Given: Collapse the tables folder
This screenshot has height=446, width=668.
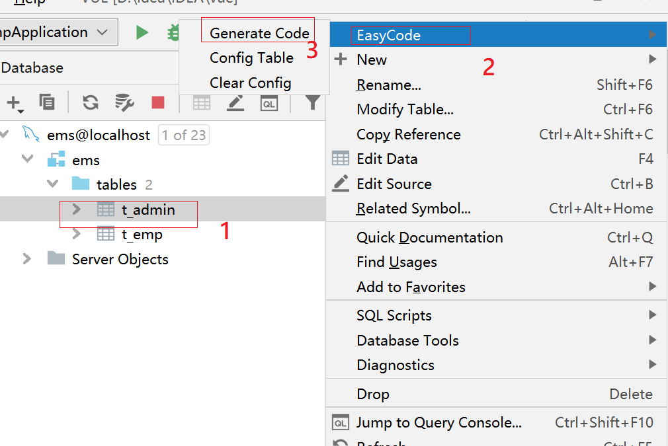Looking at the screenshot, I should click(x=53, y=184).
